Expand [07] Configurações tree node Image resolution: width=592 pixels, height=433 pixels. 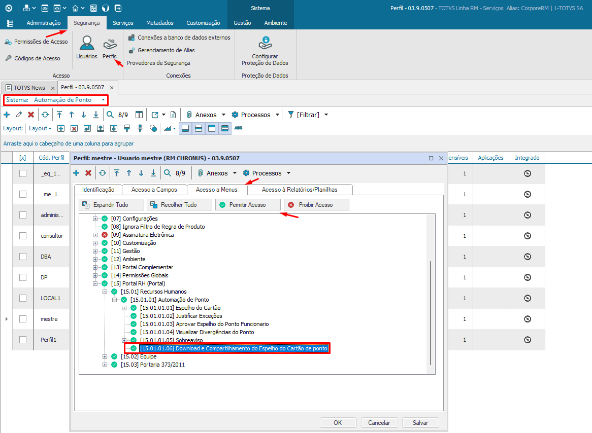click(95, 219)
